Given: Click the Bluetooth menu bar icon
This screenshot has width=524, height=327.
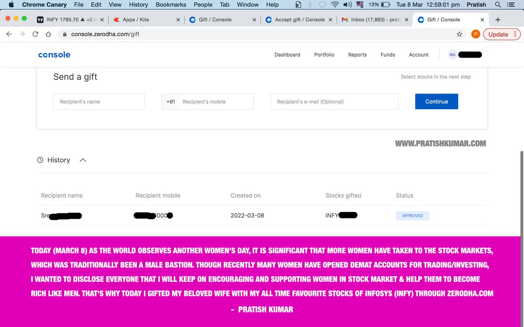Looking at the screenshot, I should tap(310, 4).
